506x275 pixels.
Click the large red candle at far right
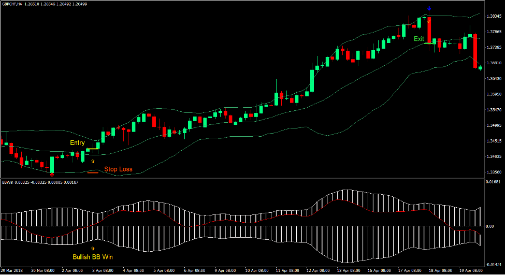(475, 51)
